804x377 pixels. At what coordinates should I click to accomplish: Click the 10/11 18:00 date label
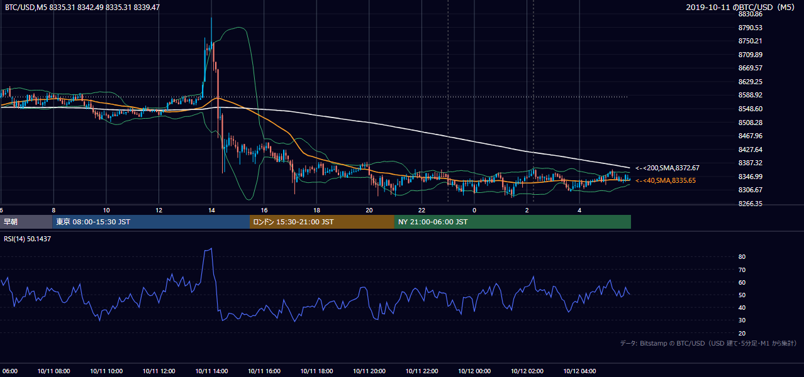(x=316, y=371)
